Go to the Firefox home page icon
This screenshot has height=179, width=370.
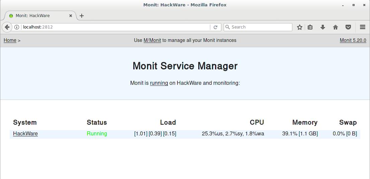tap(336, 27)
